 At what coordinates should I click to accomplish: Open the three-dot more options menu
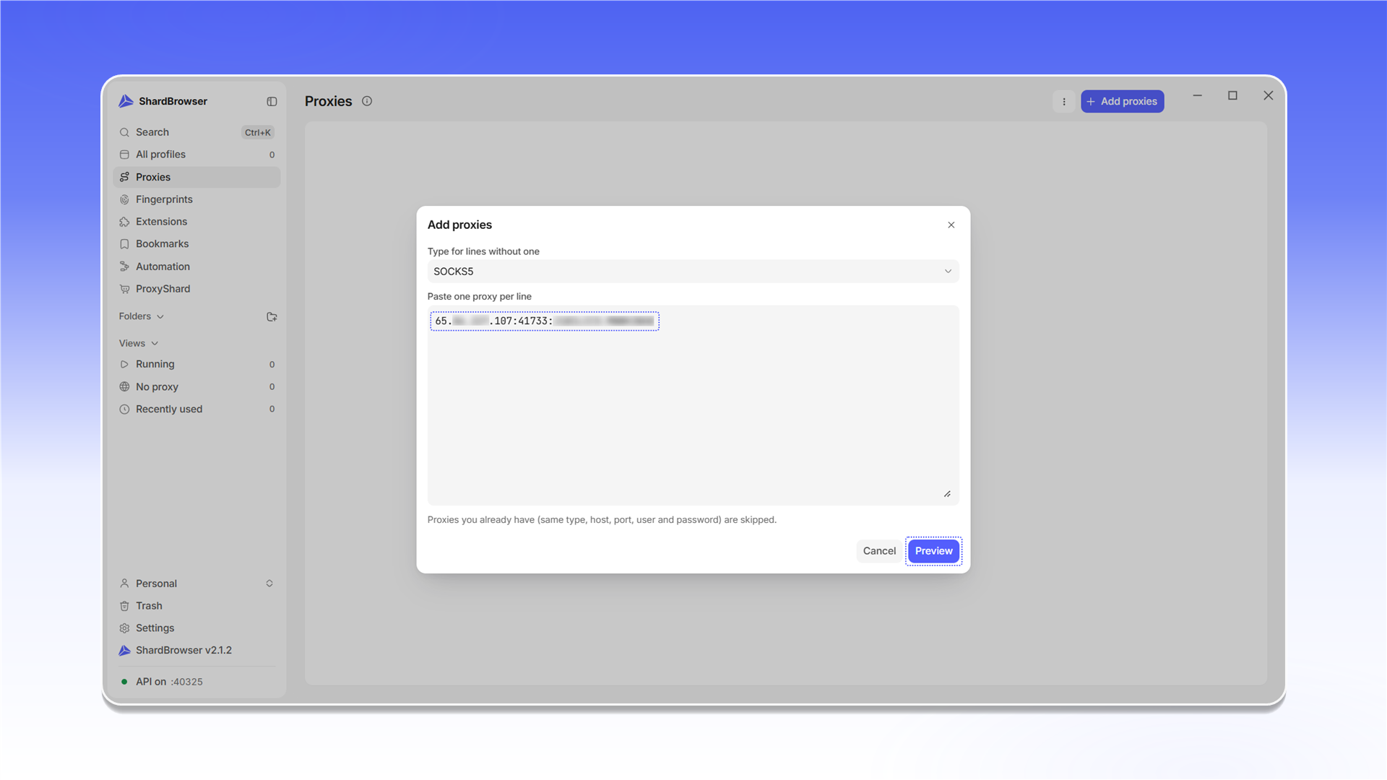[x=1064, y=102]
